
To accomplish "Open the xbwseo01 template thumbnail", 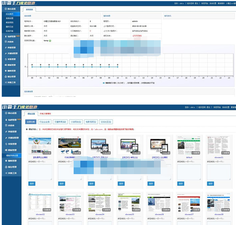I will [x=219, y=145].
